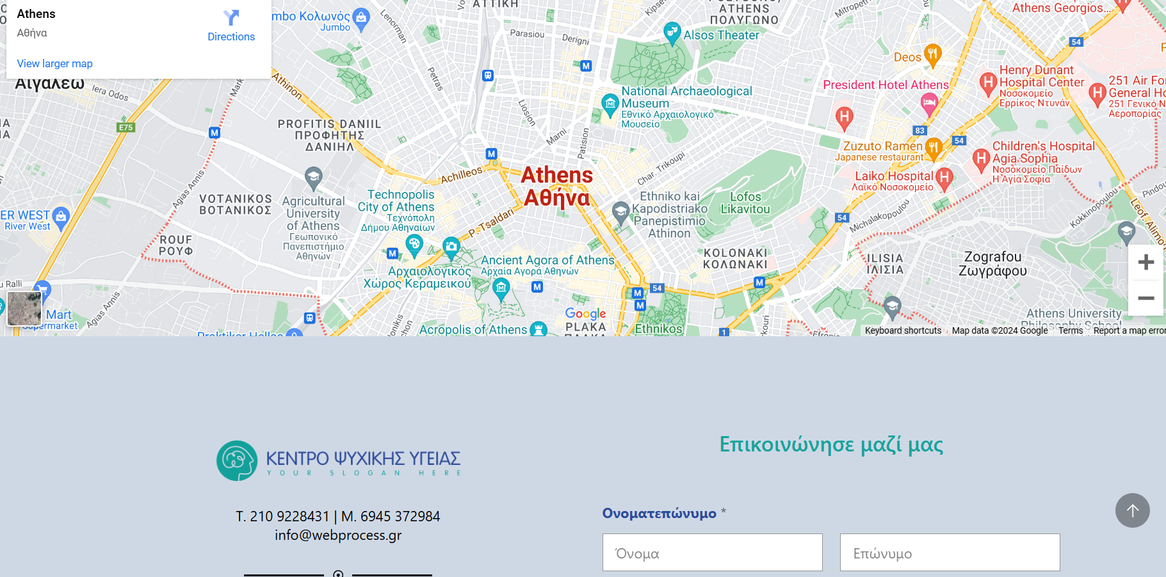Select the Laiko Hospital marker

pos(944,179)
